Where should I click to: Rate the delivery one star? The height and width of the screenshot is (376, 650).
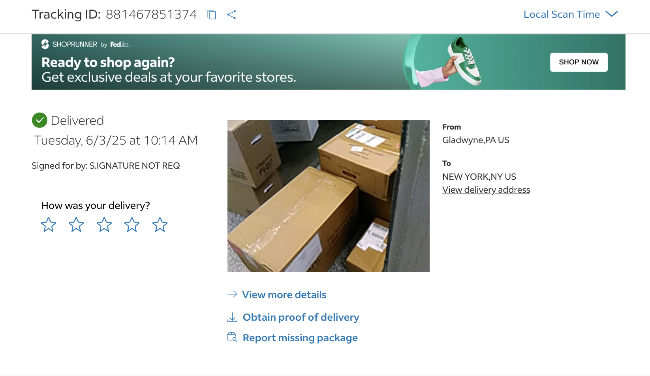[x=49, y=224]
